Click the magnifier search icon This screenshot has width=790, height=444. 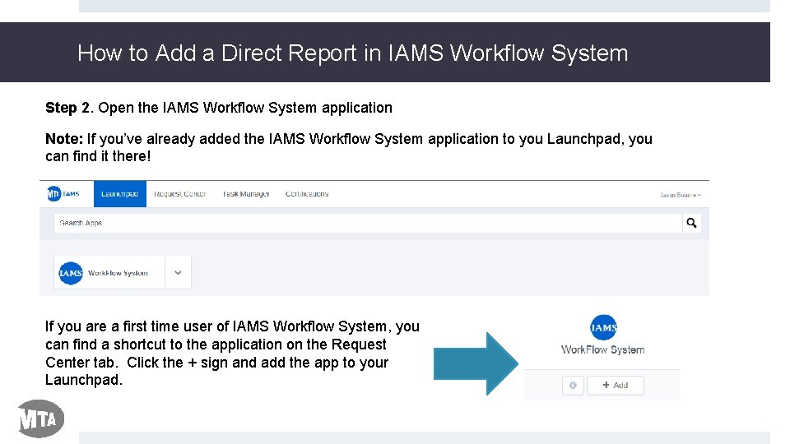(691, 223)
